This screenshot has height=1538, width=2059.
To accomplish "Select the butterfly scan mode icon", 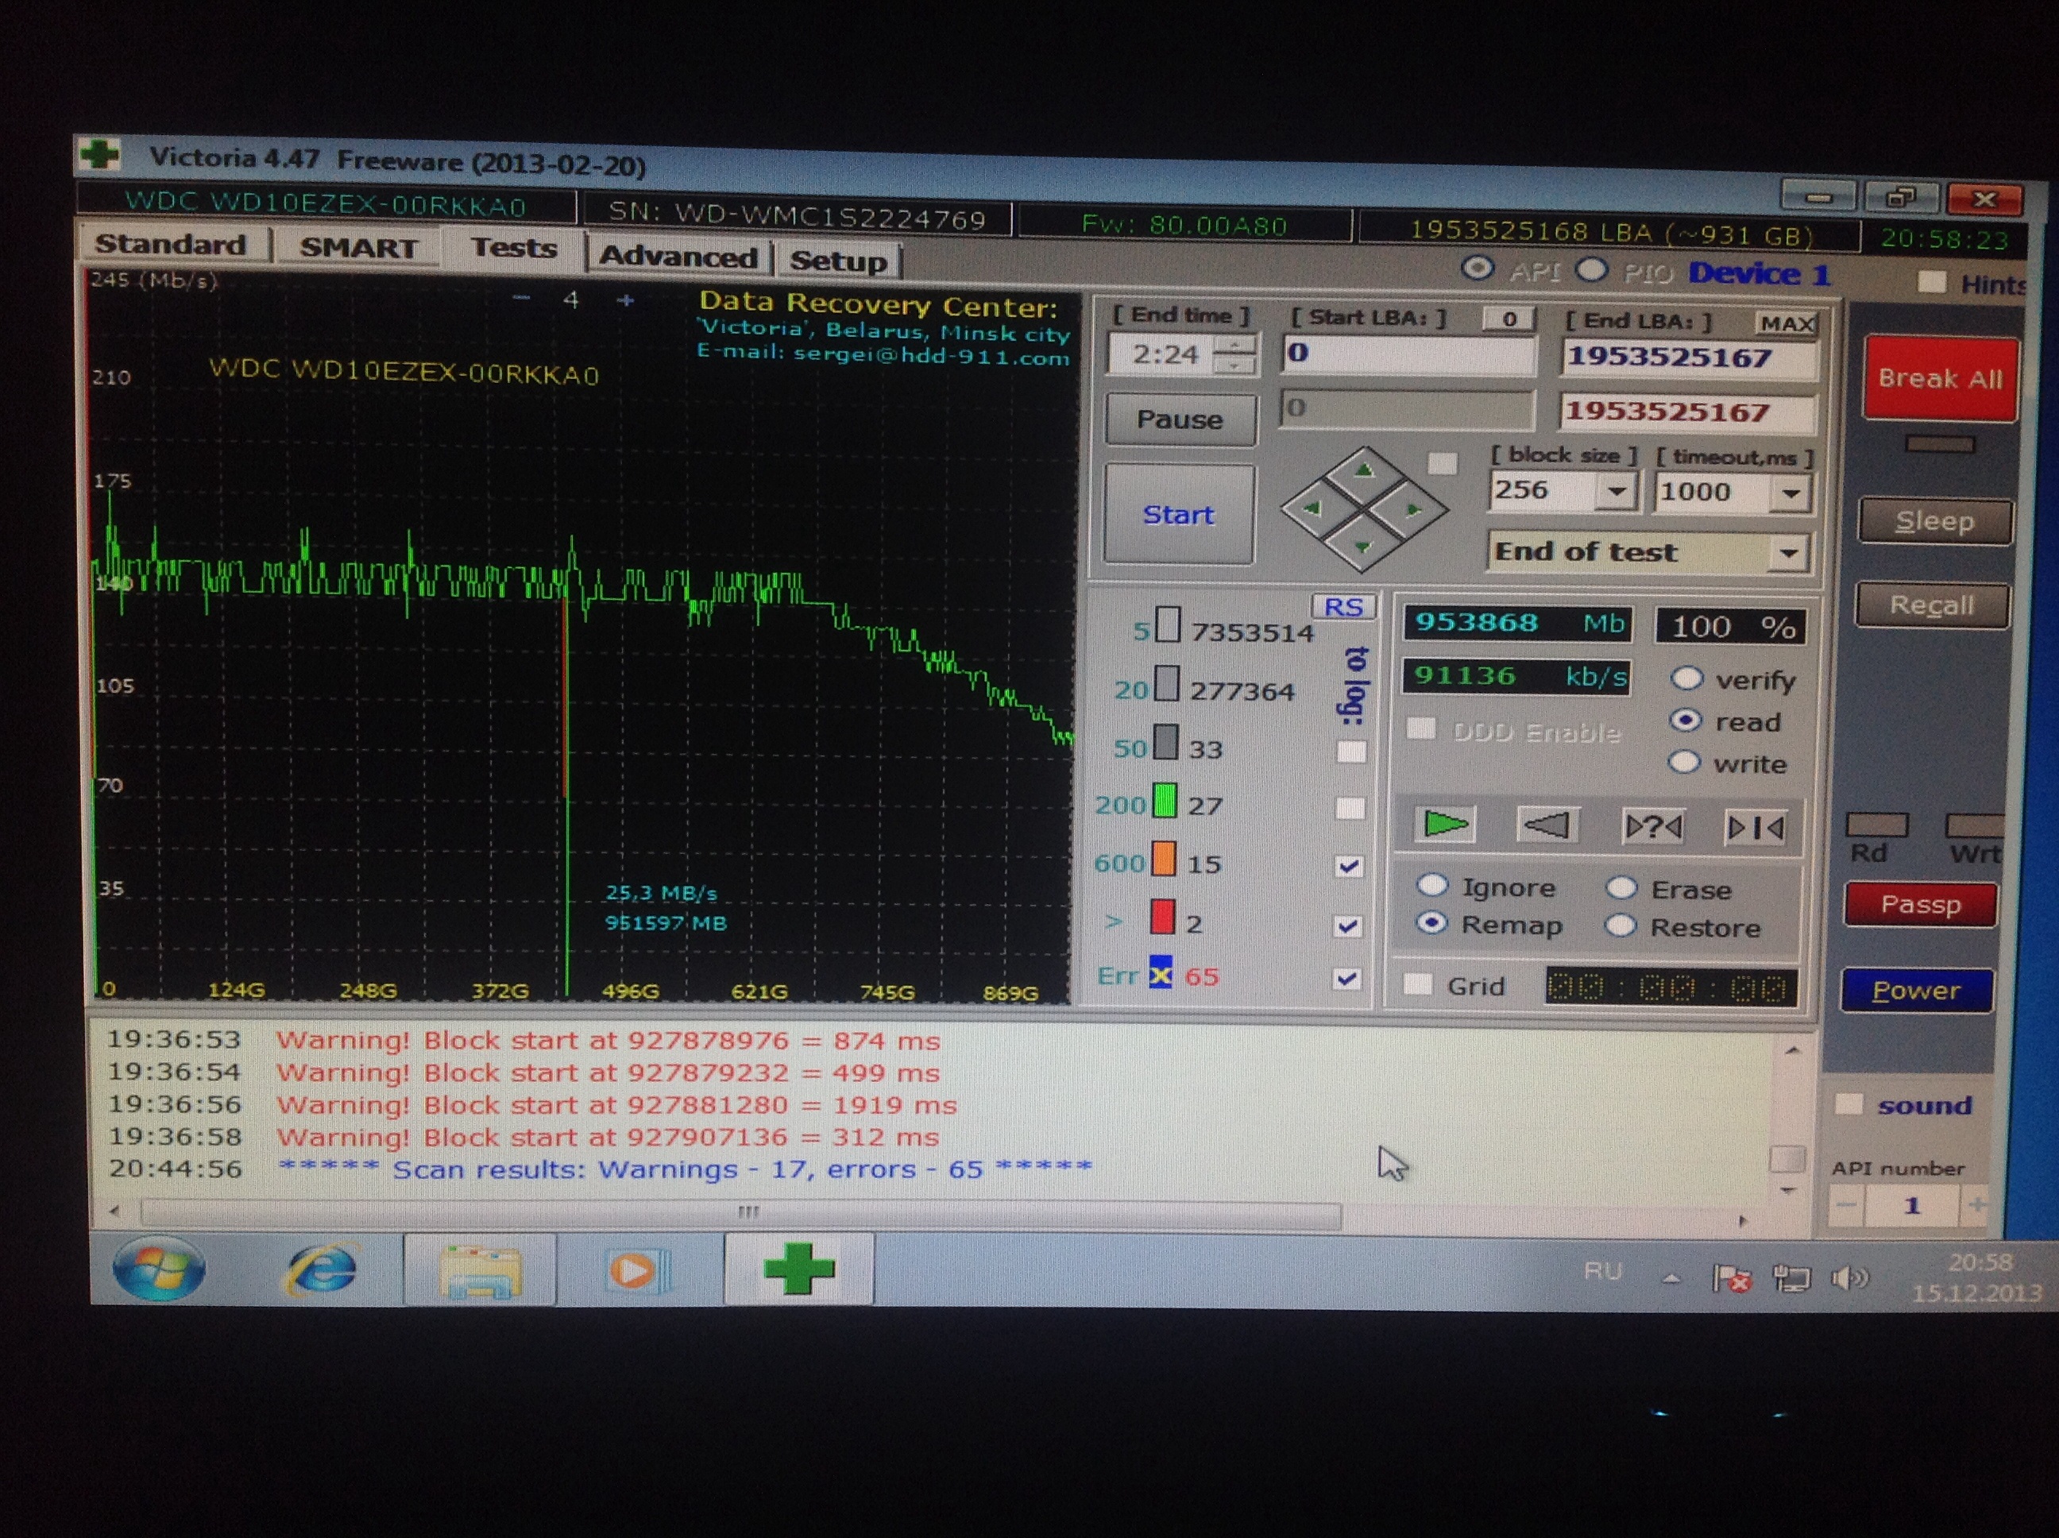I will click(x=1755, y=828).
